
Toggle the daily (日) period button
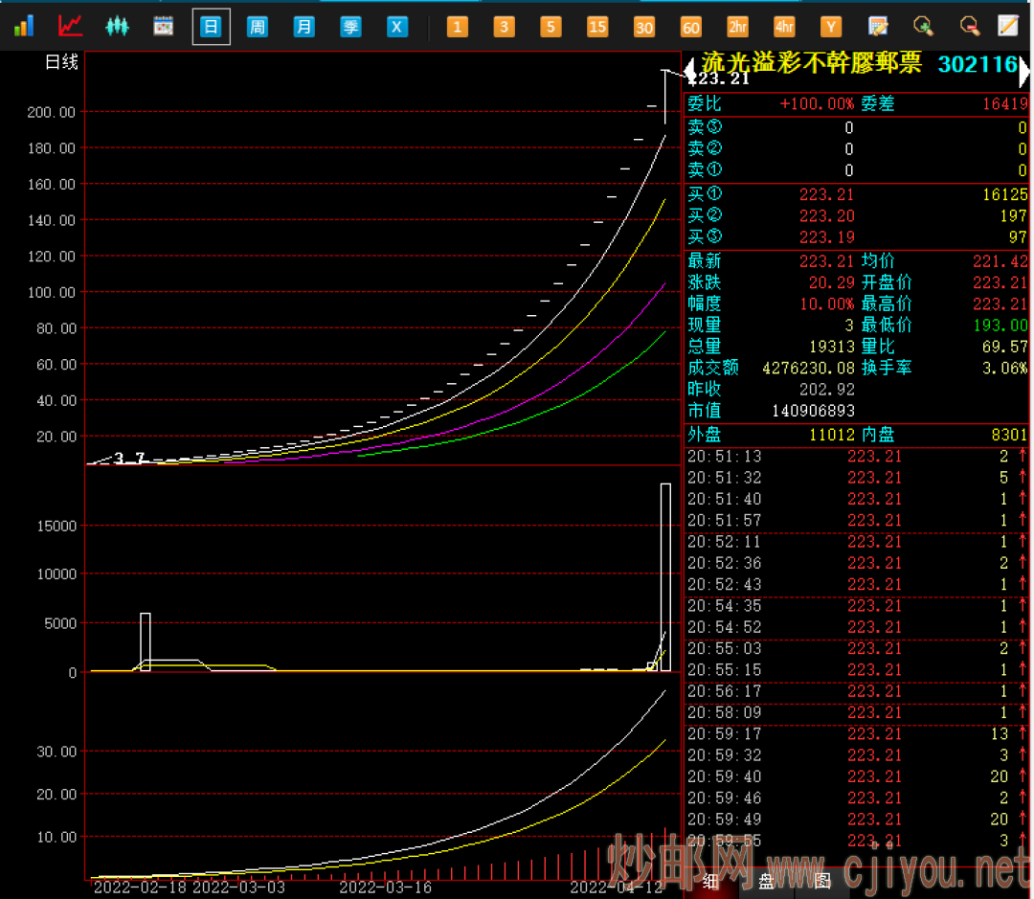pyautogui.click(x=211, y=26)
